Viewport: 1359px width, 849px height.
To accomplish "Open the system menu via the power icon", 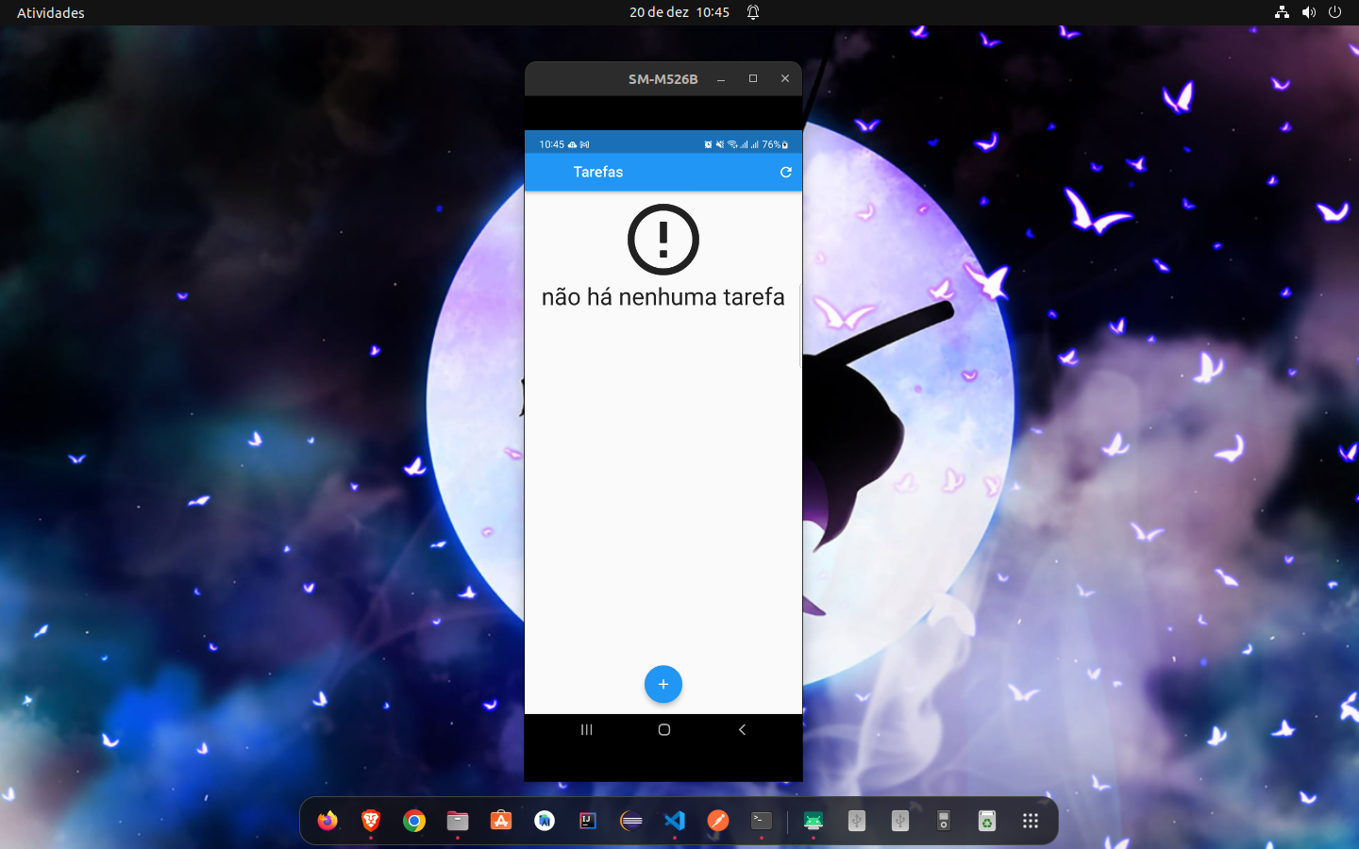I will tap(1334, 12).
